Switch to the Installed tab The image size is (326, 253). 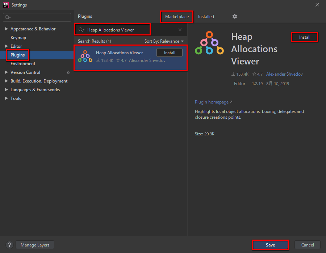pyautogui.click(x=206, y=16)
